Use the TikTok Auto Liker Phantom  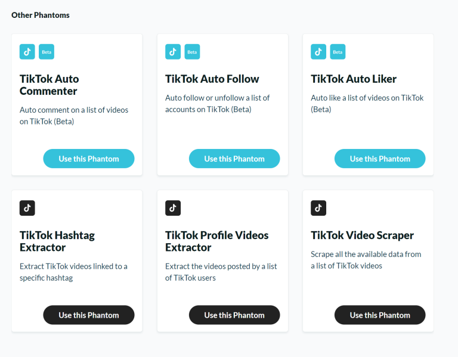pos(380,159)
